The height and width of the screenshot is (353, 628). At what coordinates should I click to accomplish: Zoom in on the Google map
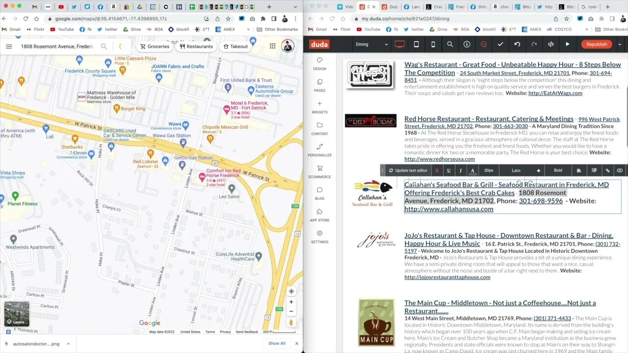[291, 302]
